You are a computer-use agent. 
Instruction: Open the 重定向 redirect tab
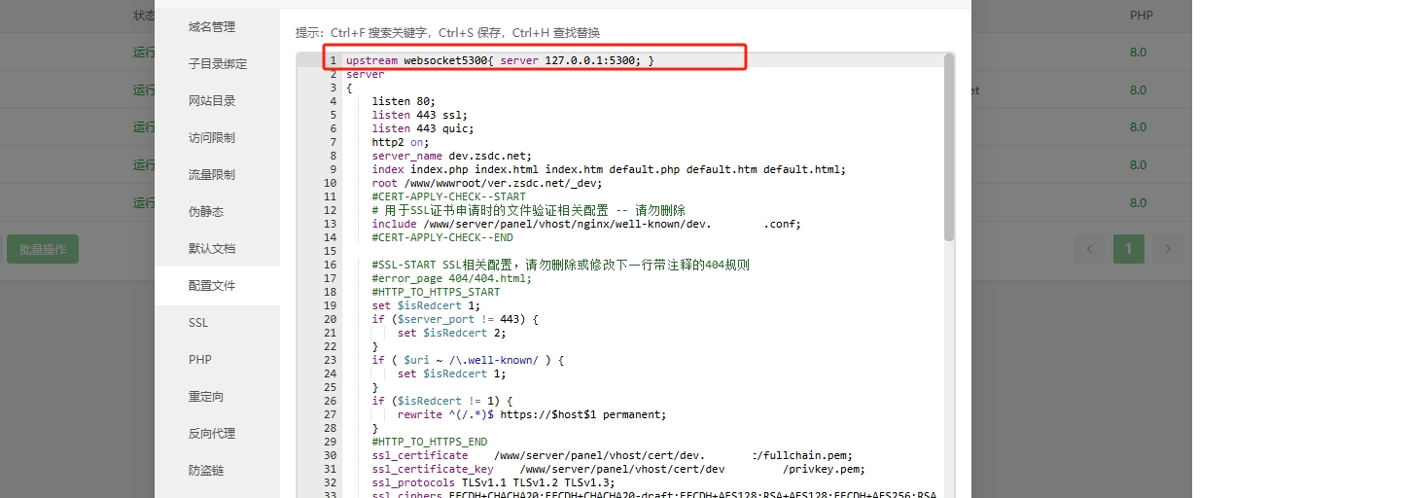point(206,397)
